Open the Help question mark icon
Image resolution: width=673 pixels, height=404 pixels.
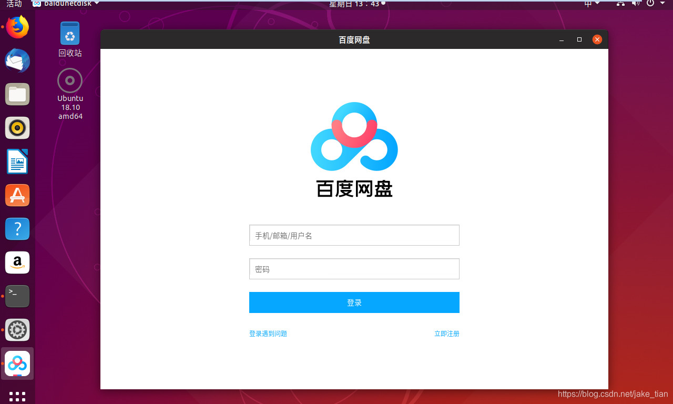click(x=17, y=229)
